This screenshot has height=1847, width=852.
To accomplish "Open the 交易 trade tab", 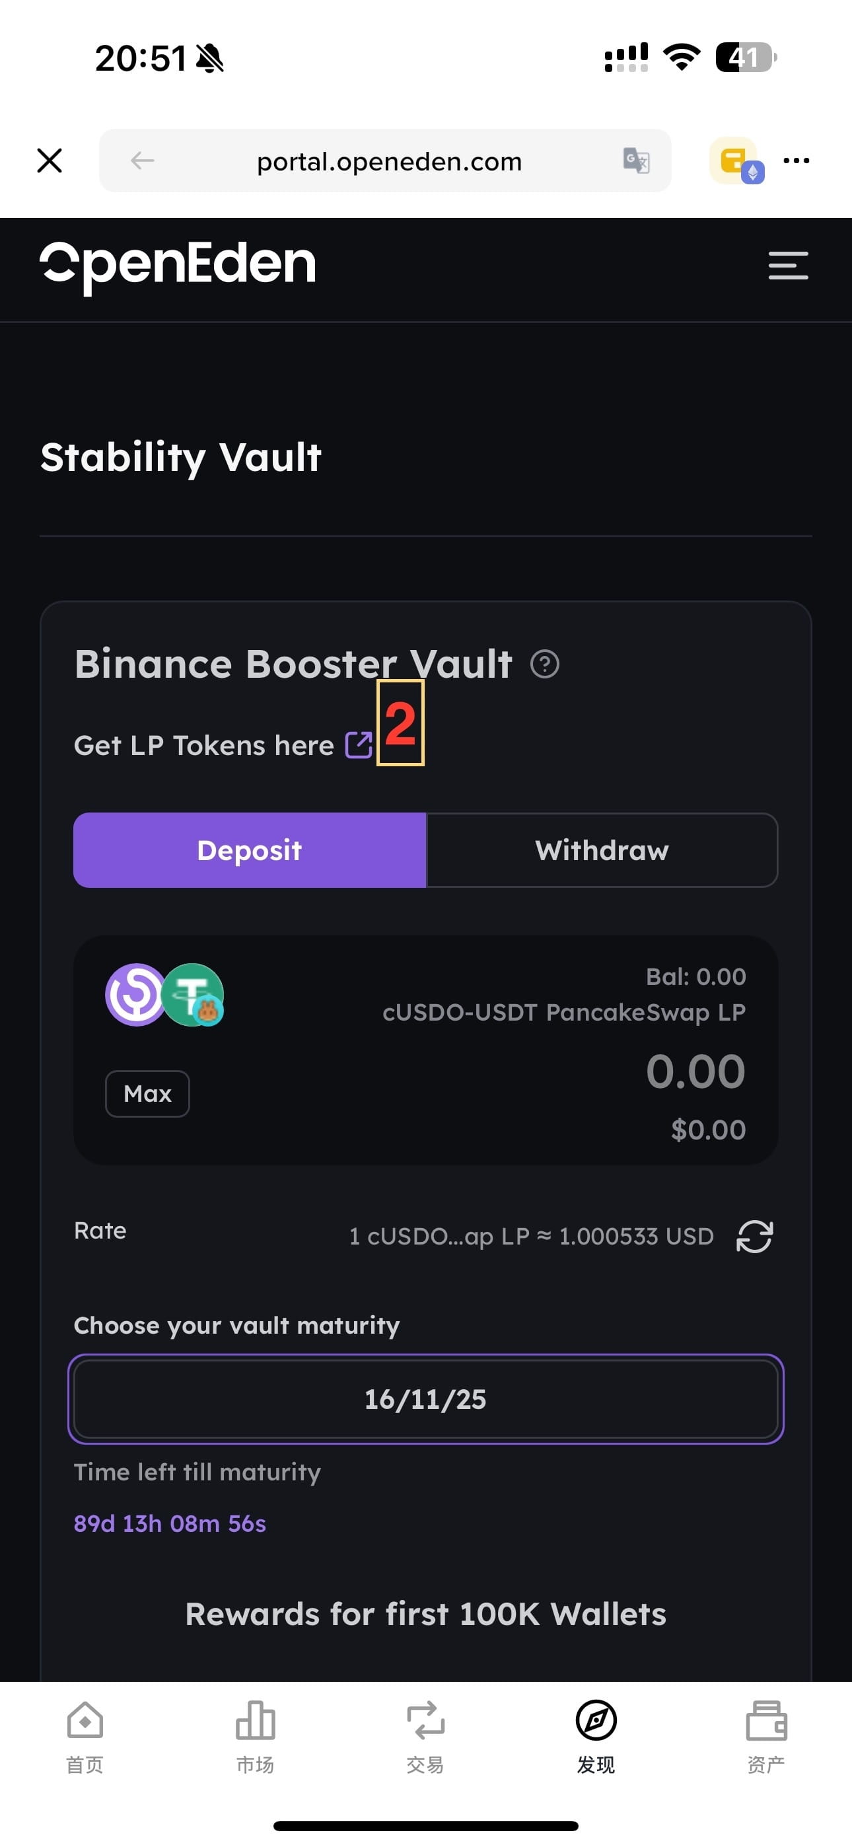I will point(425,1735).
